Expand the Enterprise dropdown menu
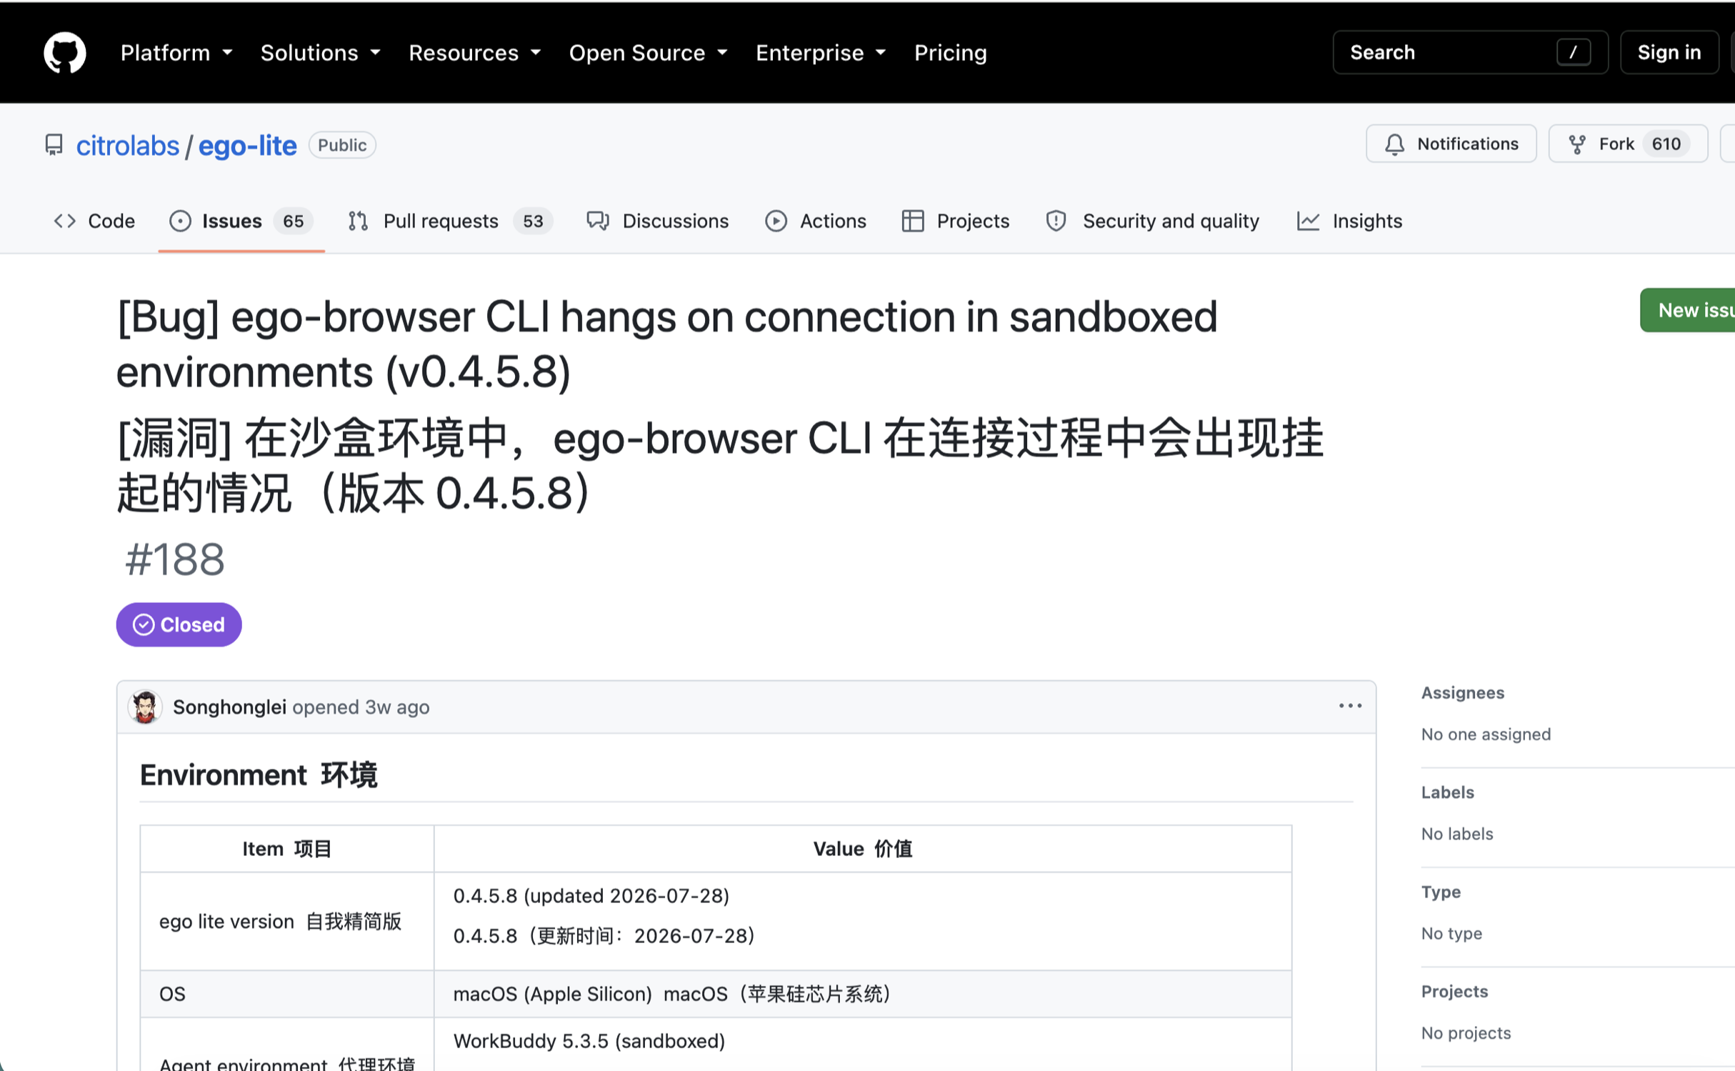 tap(821, 52)
